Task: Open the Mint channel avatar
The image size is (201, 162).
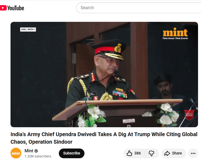Action: 16,153
